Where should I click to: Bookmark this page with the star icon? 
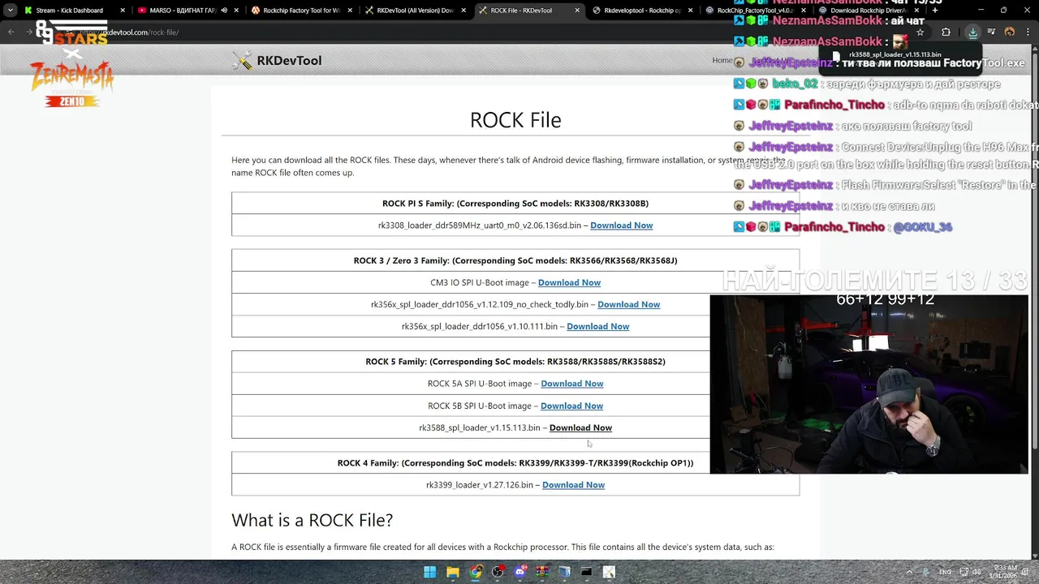pos(920,32)
